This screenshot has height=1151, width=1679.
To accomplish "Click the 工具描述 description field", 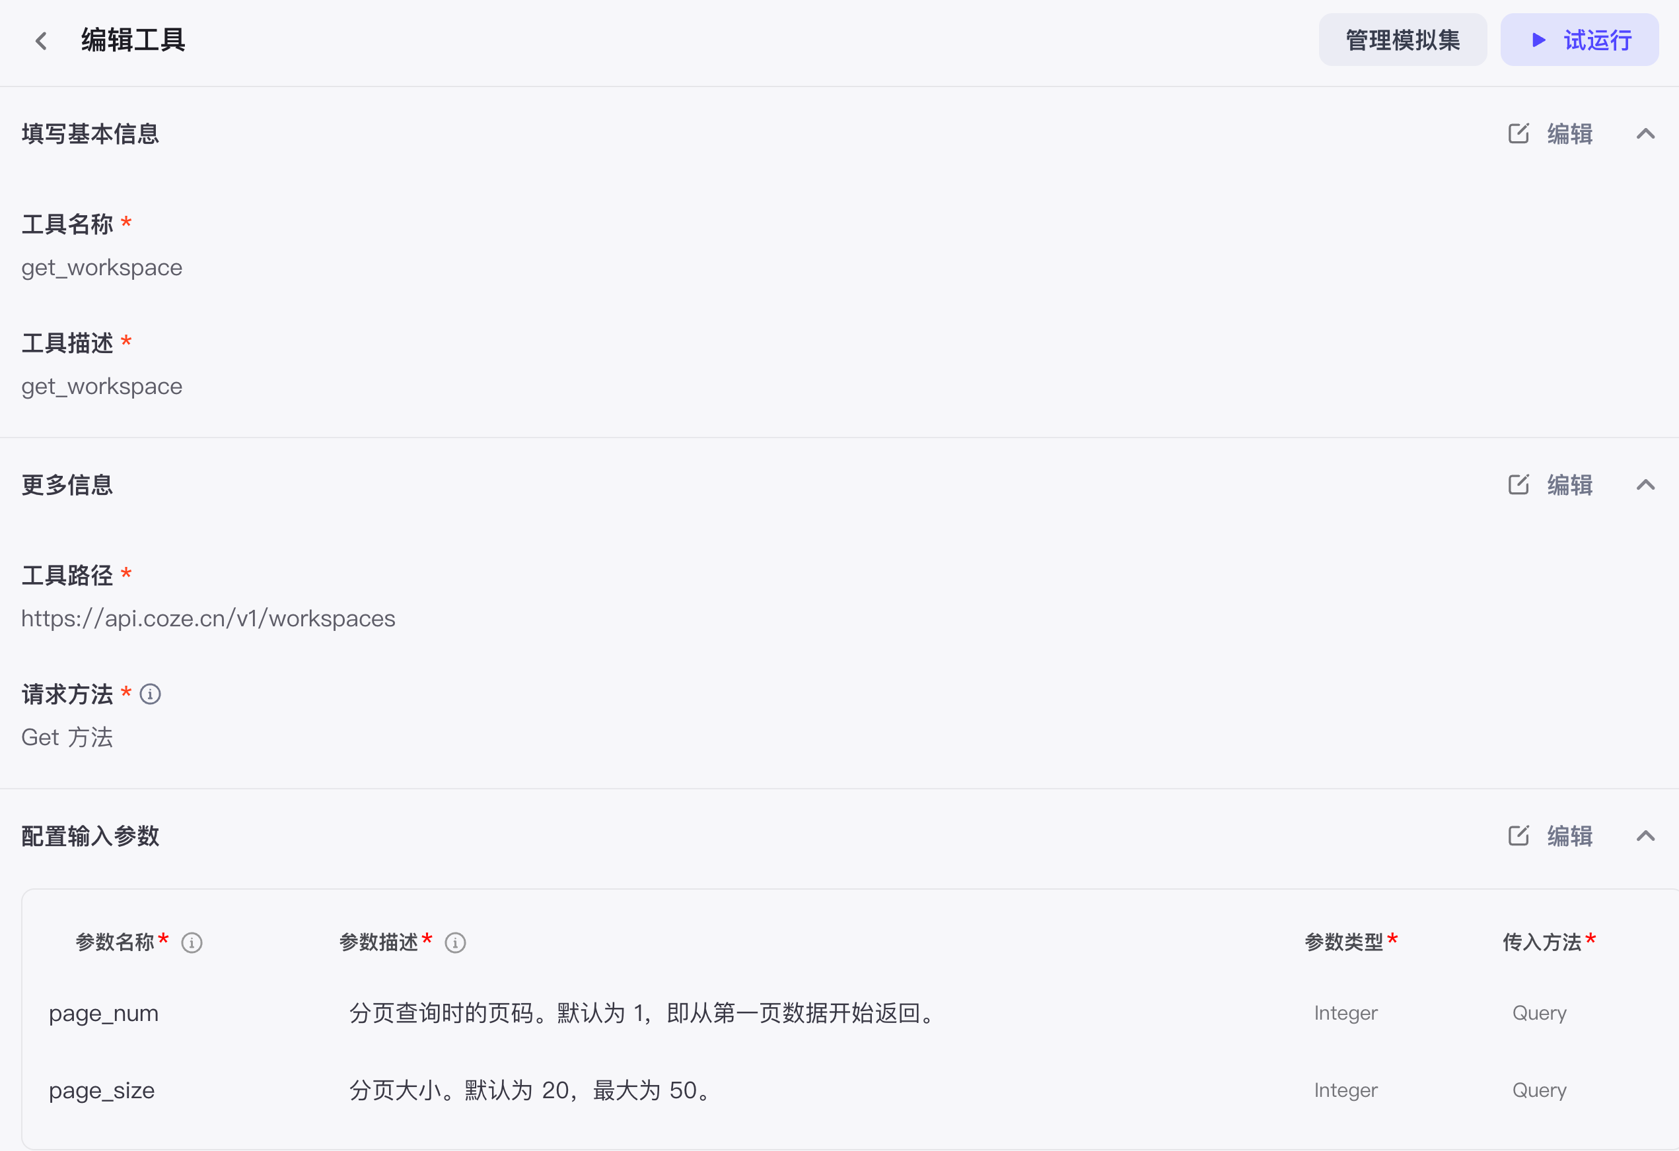I will pyautogui.click(x=102, y=385).
